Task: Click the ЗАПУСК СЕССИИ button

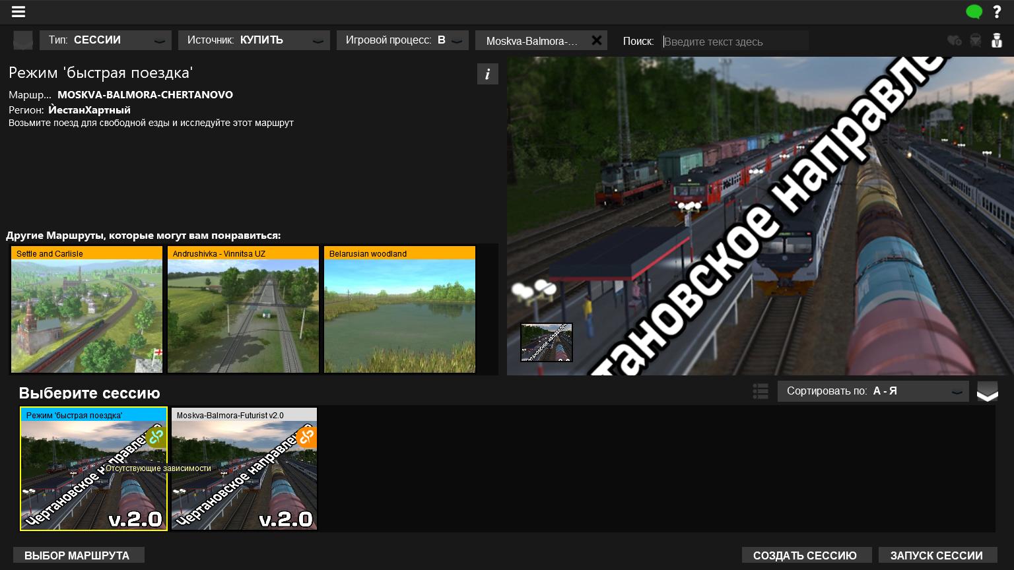Action: 937,555
